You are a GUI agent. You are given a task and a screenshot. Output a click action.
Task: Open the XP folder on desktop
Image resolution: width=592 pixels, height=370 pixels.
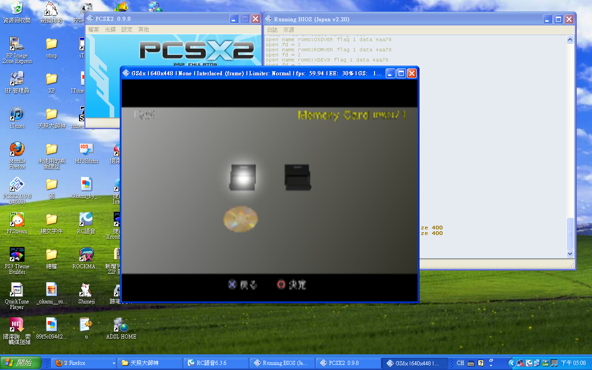pyautogui.click(x=52, y=82)
